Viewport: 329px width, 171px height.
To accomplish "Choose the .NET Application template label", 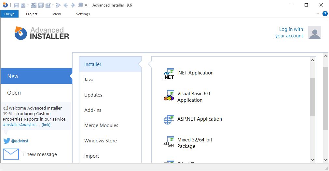I will point(195,73).
